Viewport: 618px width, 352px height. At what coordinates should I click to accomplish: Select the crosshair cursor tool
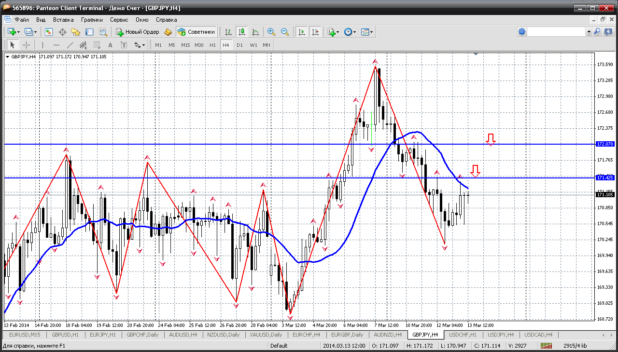[x=26, y=45]
